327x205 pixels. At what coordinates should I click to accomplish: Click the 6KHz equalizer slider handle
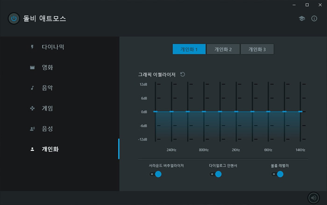[x=268, y=112]
